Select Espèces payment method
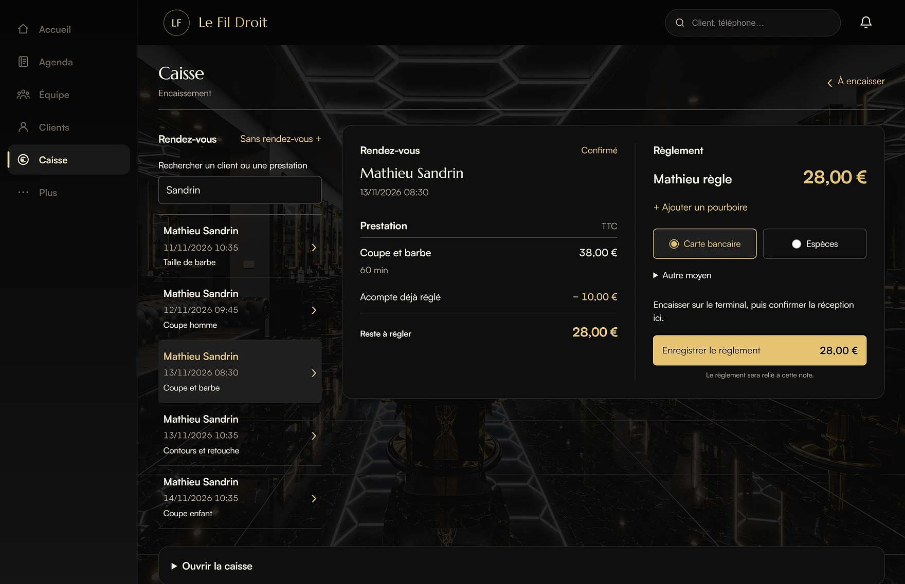This screenshot has height=584, width=905. point(814,243)
